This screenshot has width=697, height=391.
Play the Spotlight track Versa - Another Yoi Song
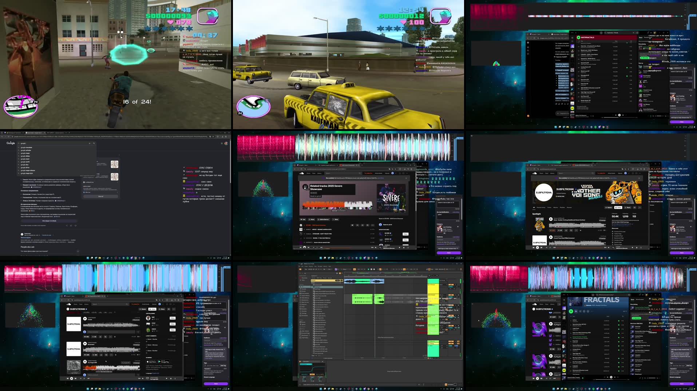551,219
